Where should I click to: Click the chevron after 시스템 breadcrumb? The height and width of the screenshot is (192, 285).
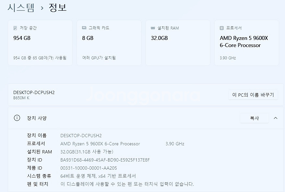pos(42,7)
